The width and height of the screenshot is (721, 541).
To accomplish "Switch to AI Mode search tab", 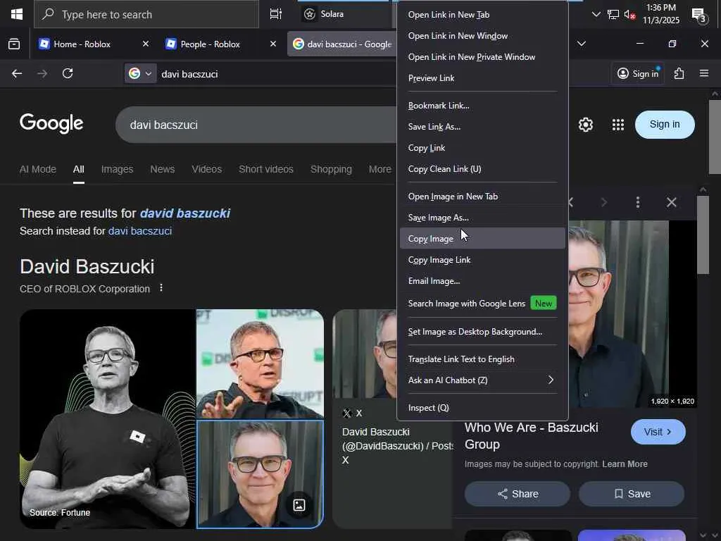I will tap(38, 169).
